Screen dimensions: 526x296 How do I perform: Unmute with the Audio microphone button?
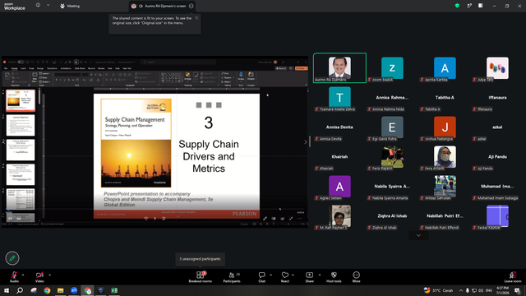coord(14,277)
